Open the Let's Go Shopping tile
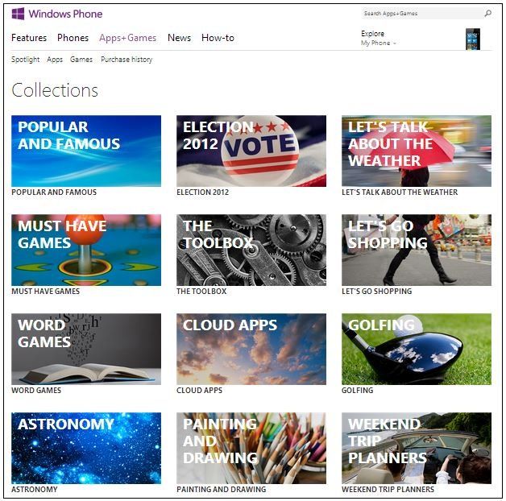 [417, 250]
